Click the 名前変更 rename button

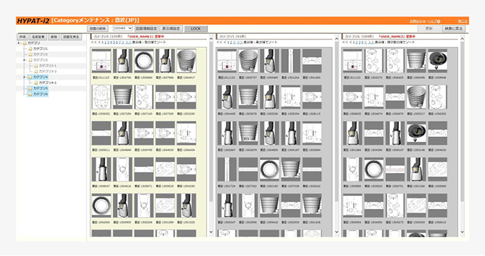tap(38, 37)
